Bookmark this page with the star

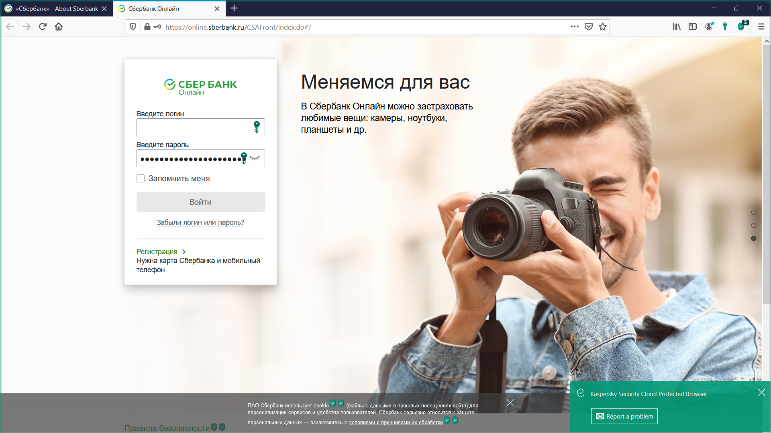[x=603, y=27]
